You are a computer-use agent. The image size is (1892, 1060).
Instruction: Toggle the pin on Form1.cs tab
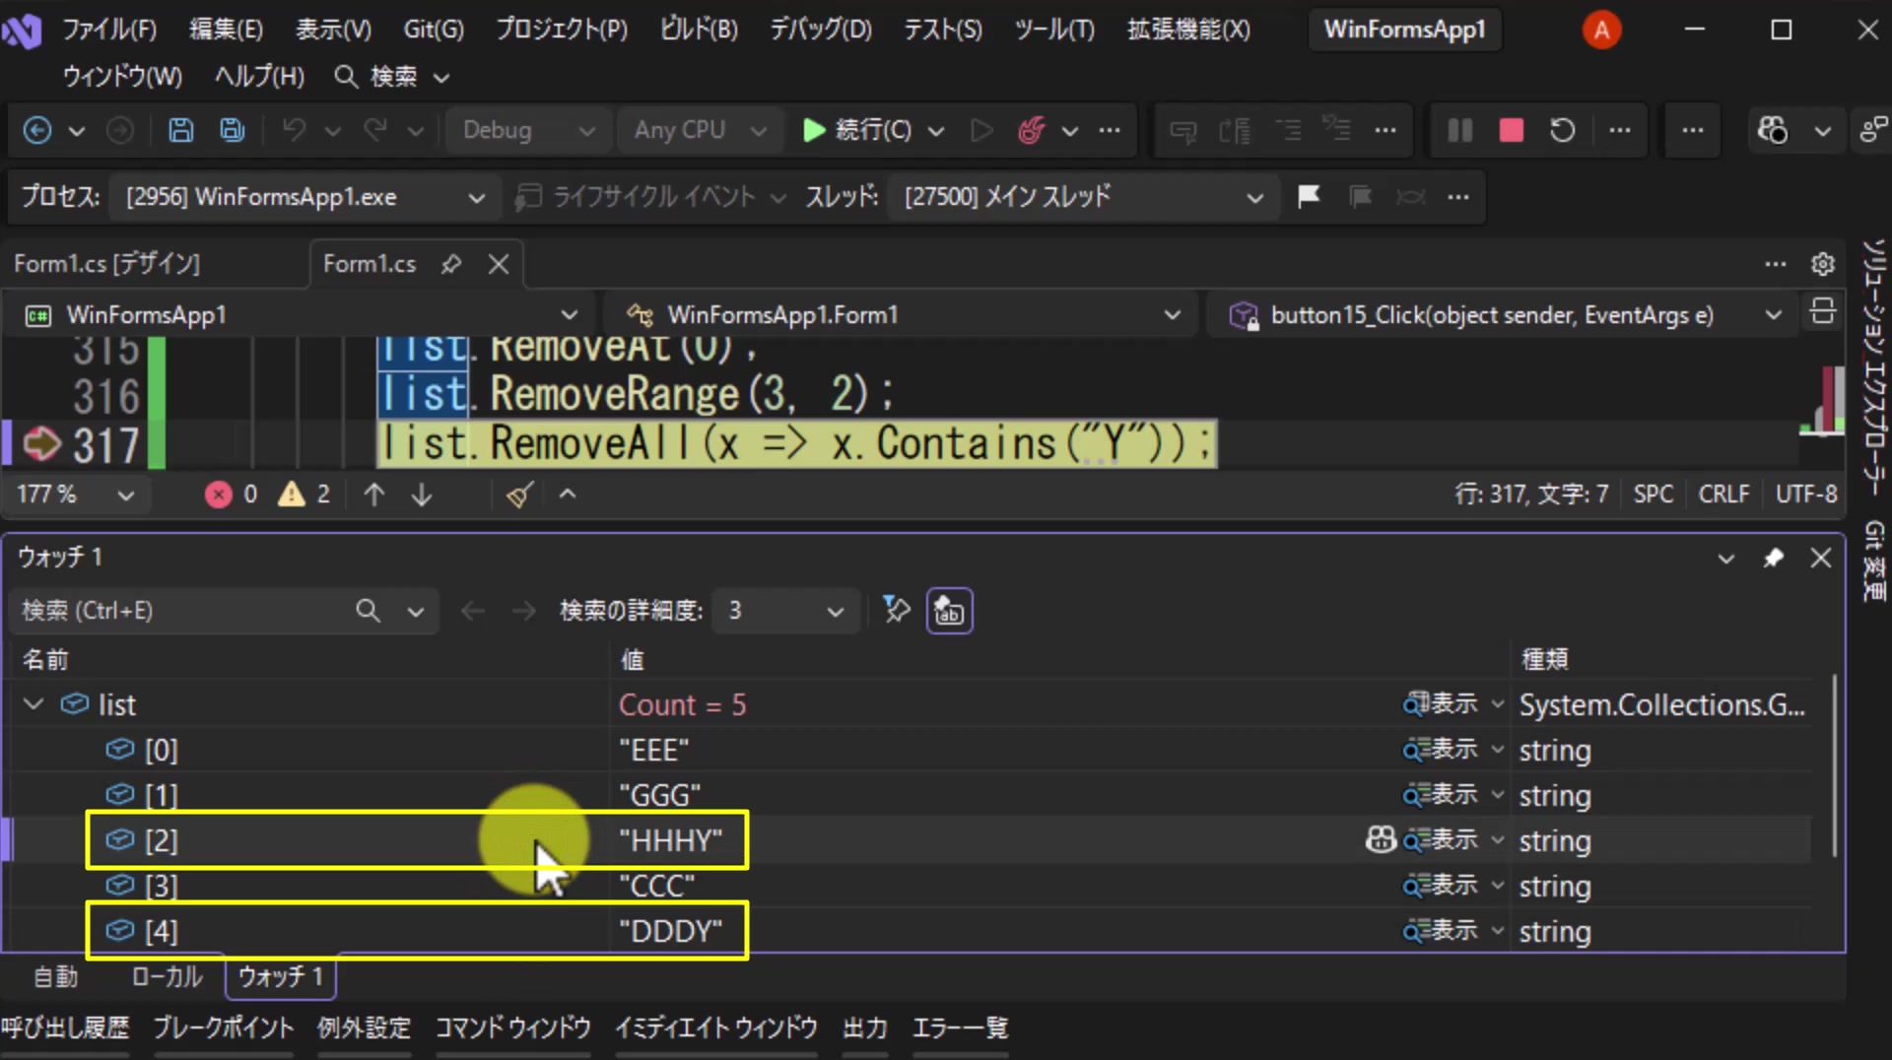[x=450, y=264]
